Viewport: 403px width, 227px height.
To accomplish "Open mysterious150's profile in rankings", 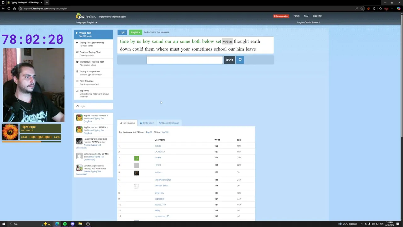I will click(x=162, y=216).
